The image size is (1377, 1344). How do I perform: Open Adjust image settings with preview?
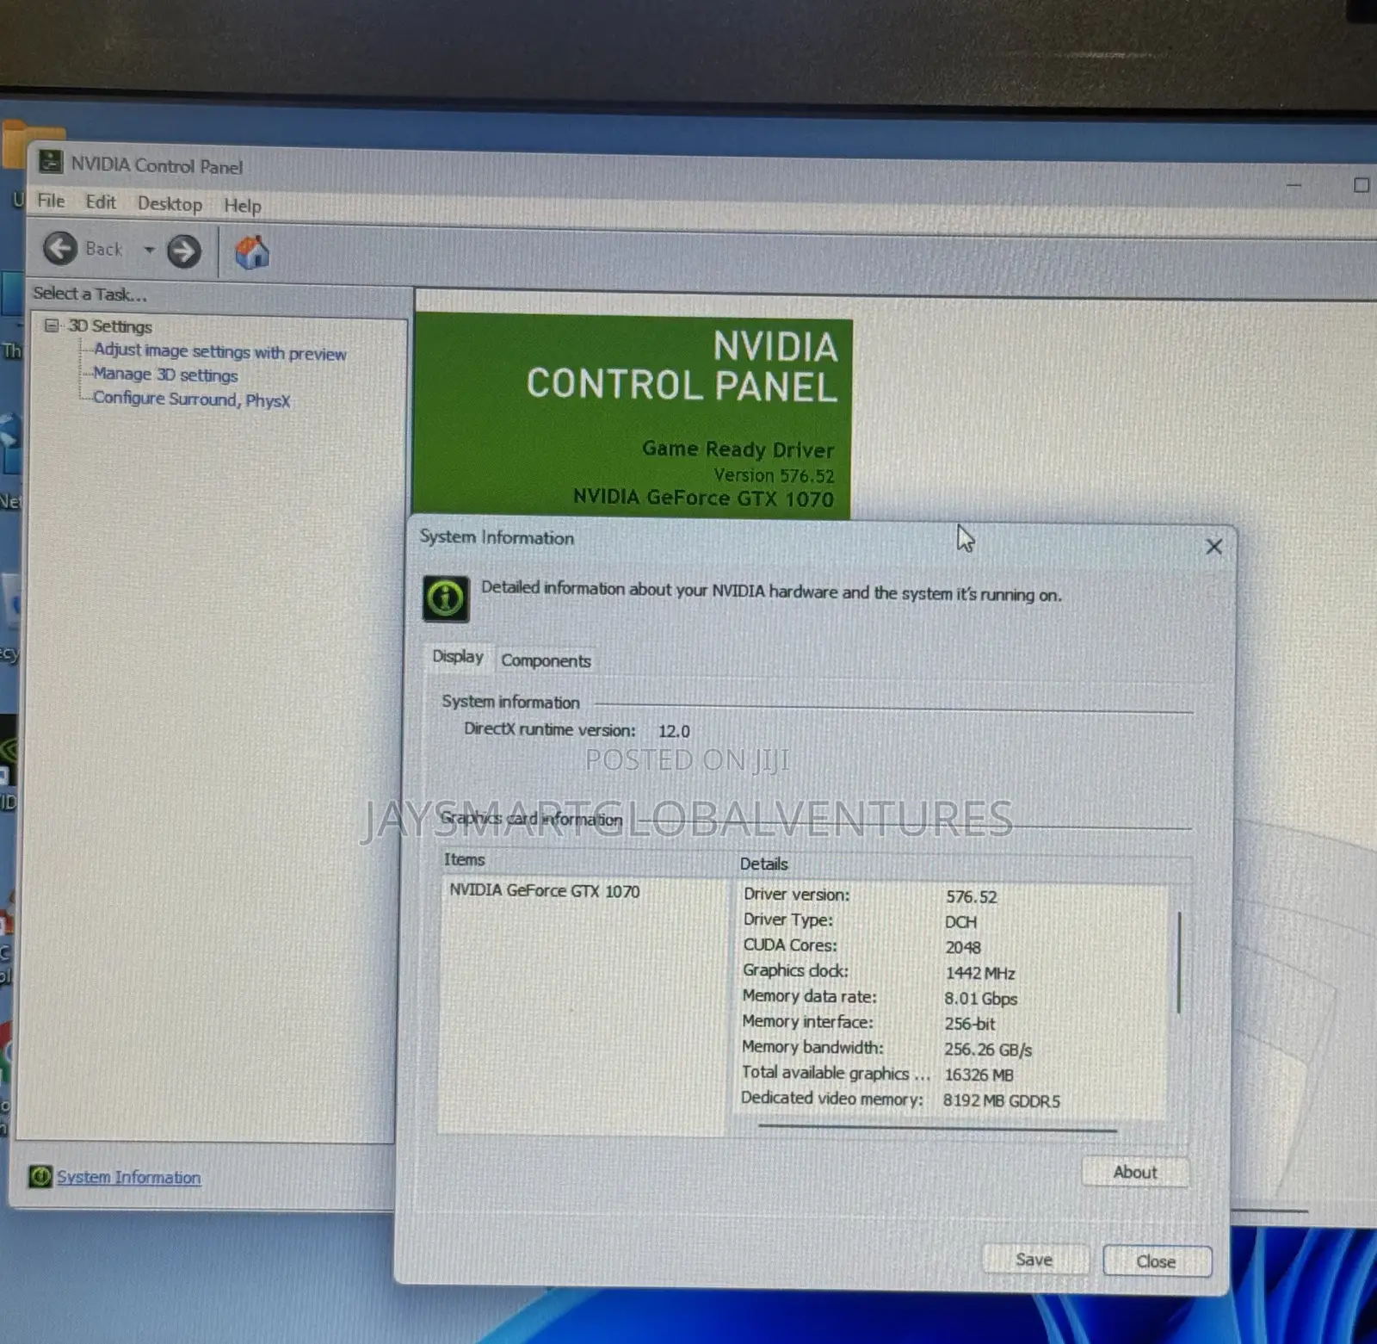click(x=219, y=352)
